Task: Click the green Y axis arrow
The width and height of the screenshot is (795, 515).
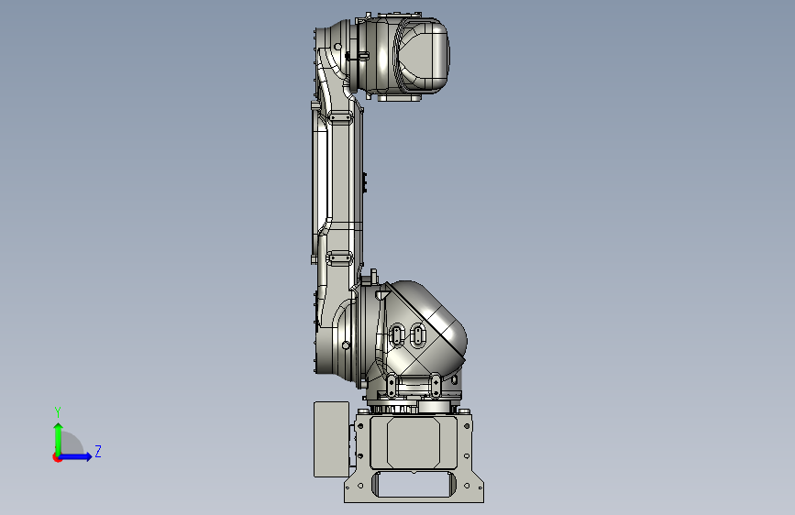Action: point(59,438)
